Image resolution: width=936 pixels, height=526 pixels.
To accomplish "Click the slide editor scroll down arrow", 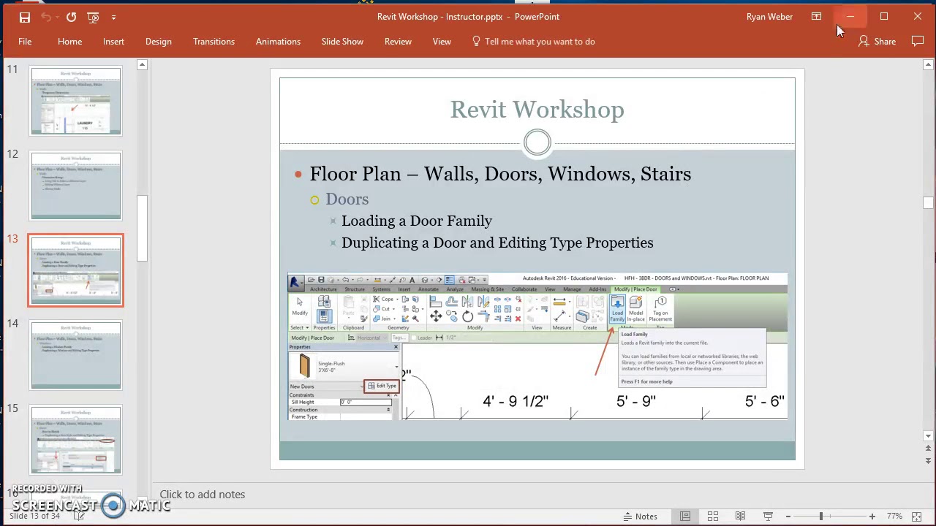I will [x=928, y=436].
